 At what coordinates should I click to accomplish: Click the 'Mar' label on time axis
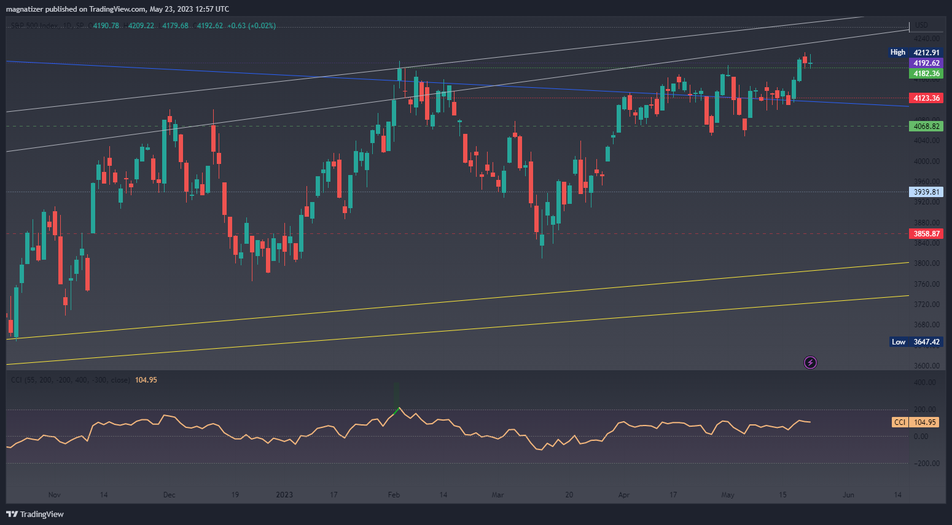click(497, 495)
